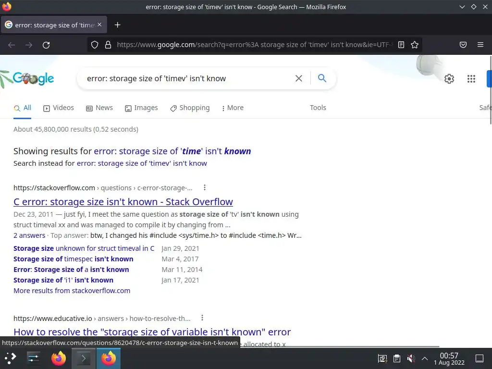Open '2 answers' link
This screenshot has height=369, width=492.
coord(29,235)
